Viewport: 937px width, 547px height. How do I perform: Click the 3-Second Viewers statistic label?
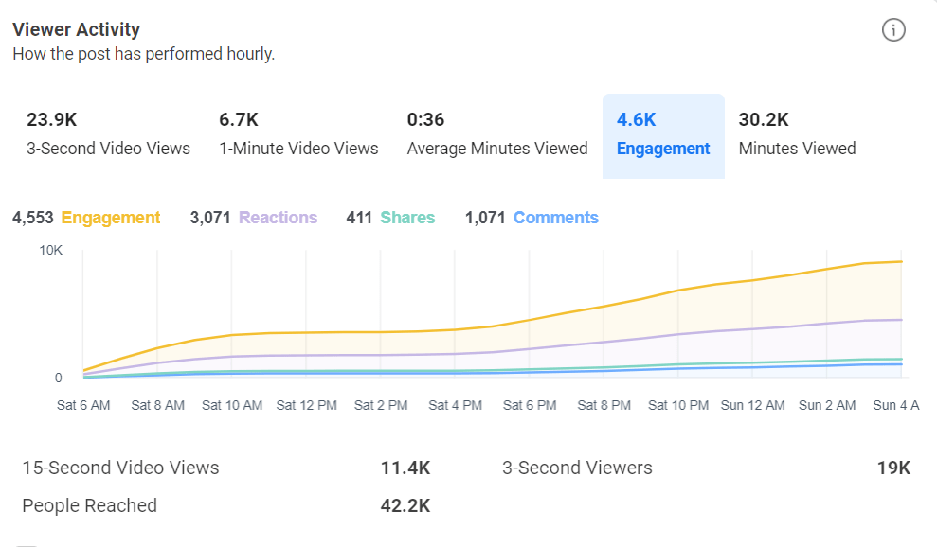pos(577,468)
